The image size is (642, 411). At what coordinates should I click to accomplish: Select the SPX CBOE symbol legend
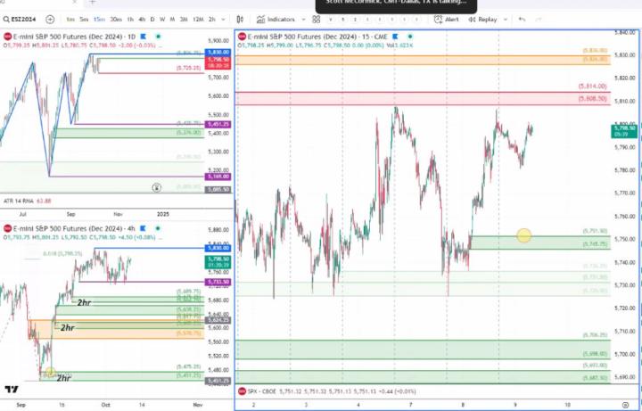coord(267,391)
